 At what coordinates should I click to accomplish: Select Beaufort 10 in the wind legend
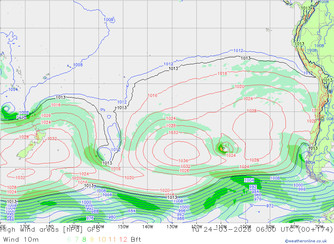pyautogui.click(x=102, y=240)
